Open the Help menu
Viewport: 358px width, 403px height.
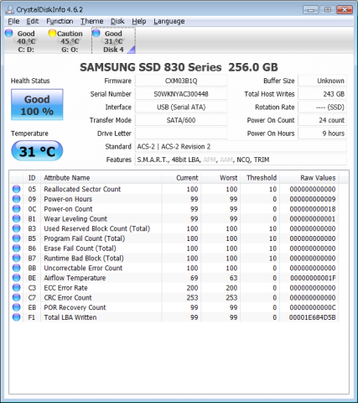coord(139,21)
